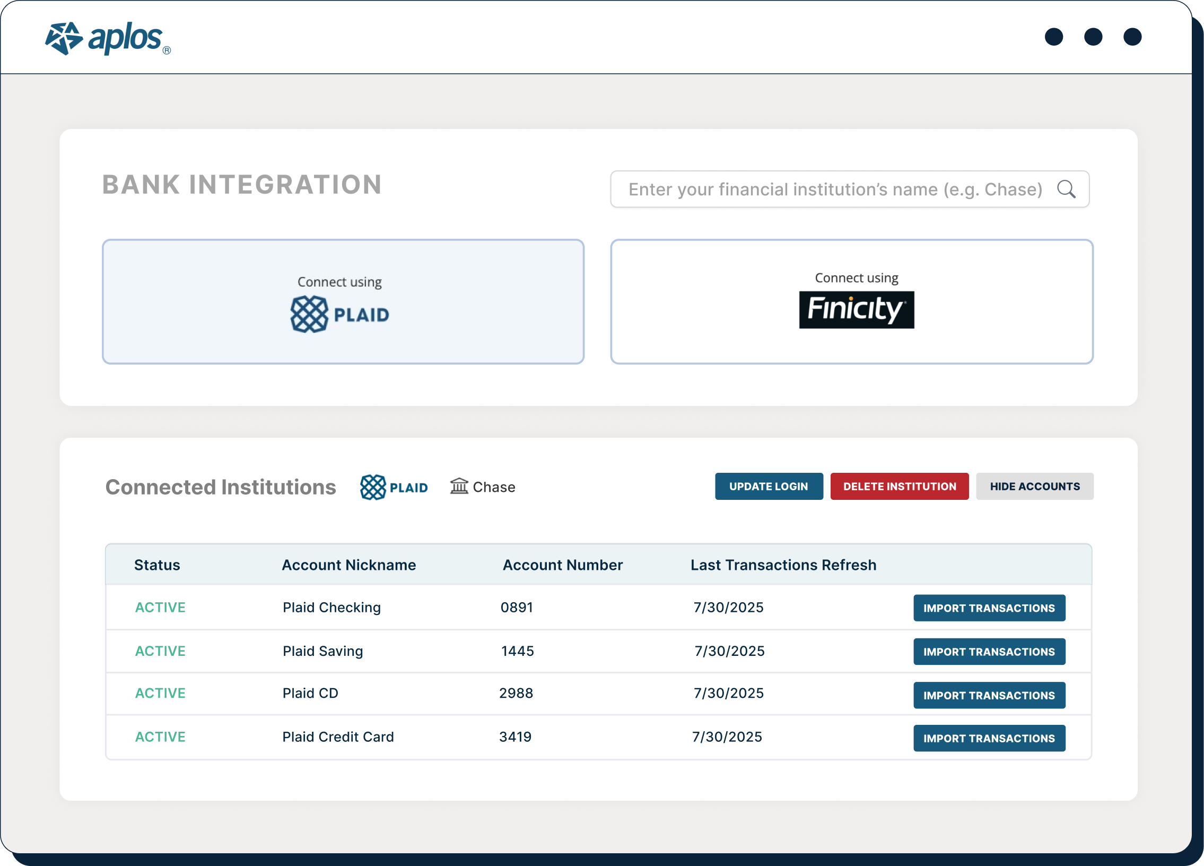This screenshot has height=866, width=1204.
Task: Click account number 0891
Action: tap(517, 608)
